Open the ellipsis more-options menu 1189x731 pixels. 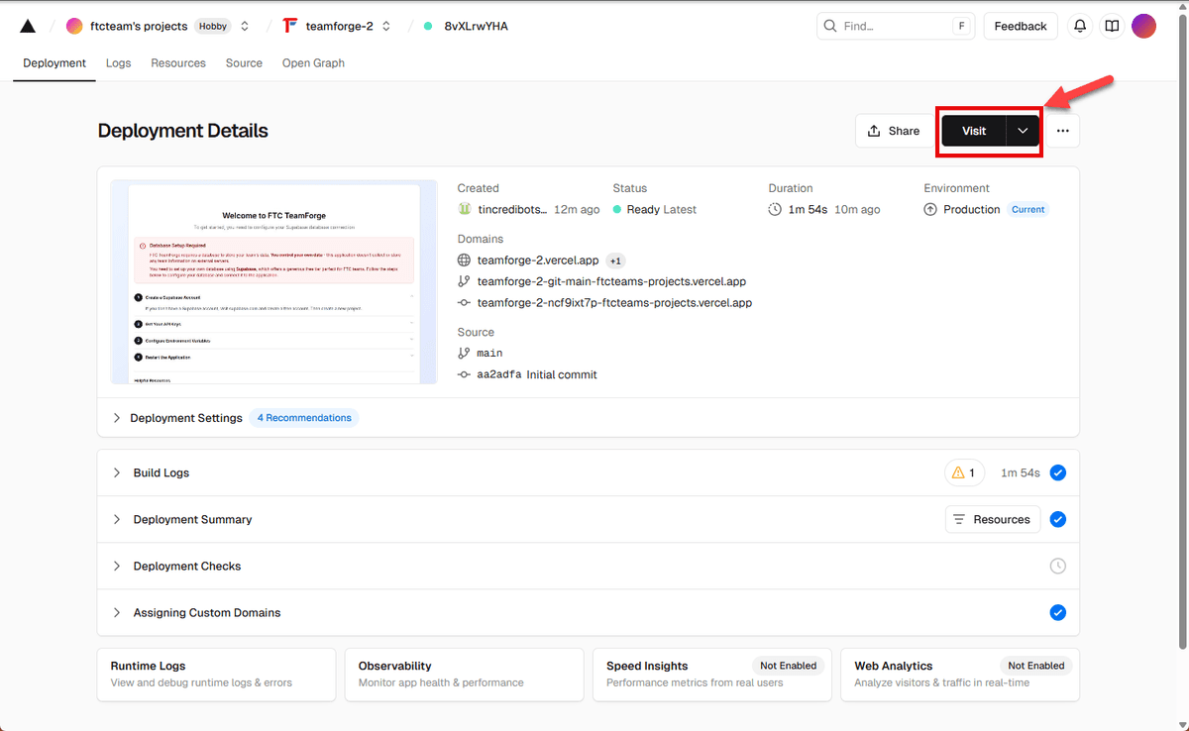(1062, 130)
